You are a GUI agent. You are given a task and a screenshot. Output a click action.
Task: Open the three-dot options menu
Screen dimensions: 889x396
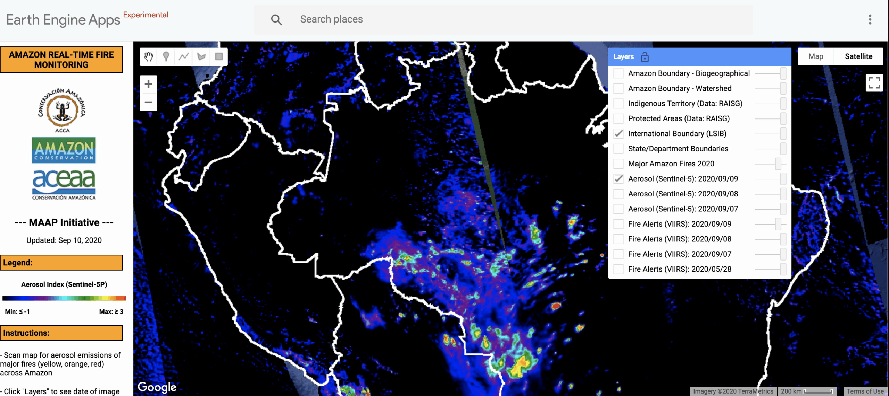870,19
